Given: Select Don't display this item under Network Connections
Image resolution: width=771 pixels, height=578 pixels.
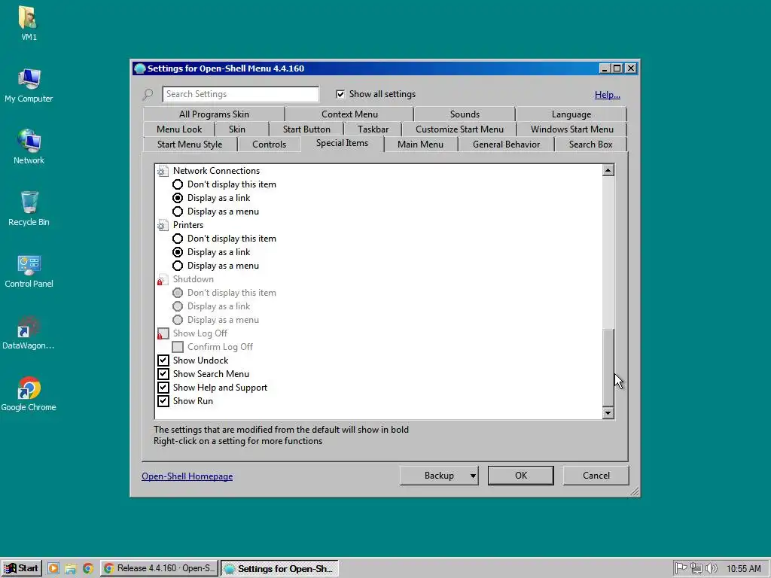Looking at the screenshot, I should click(x=178, y=184).
